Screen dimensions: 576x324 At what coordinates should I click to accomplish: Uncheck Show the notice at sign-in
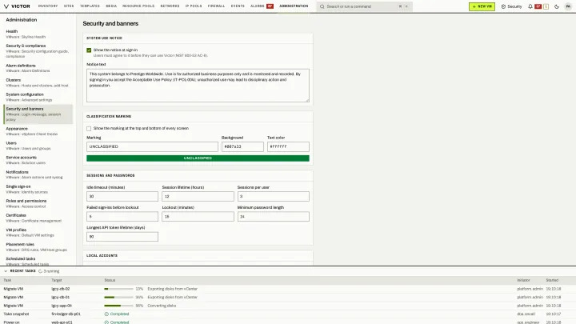[89, 50]
